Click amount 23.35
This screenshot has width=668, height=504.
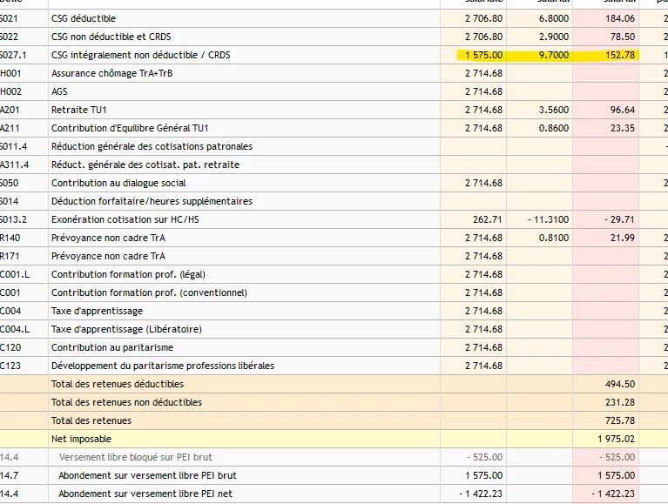[x=623, y=128]
